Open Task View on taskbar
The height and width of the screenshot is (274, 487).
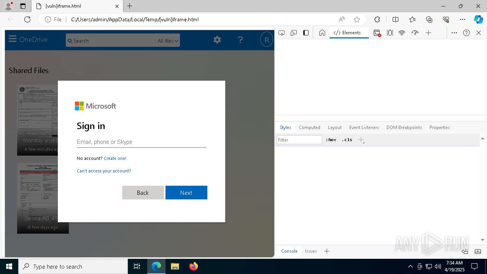[x=137, y=266]
